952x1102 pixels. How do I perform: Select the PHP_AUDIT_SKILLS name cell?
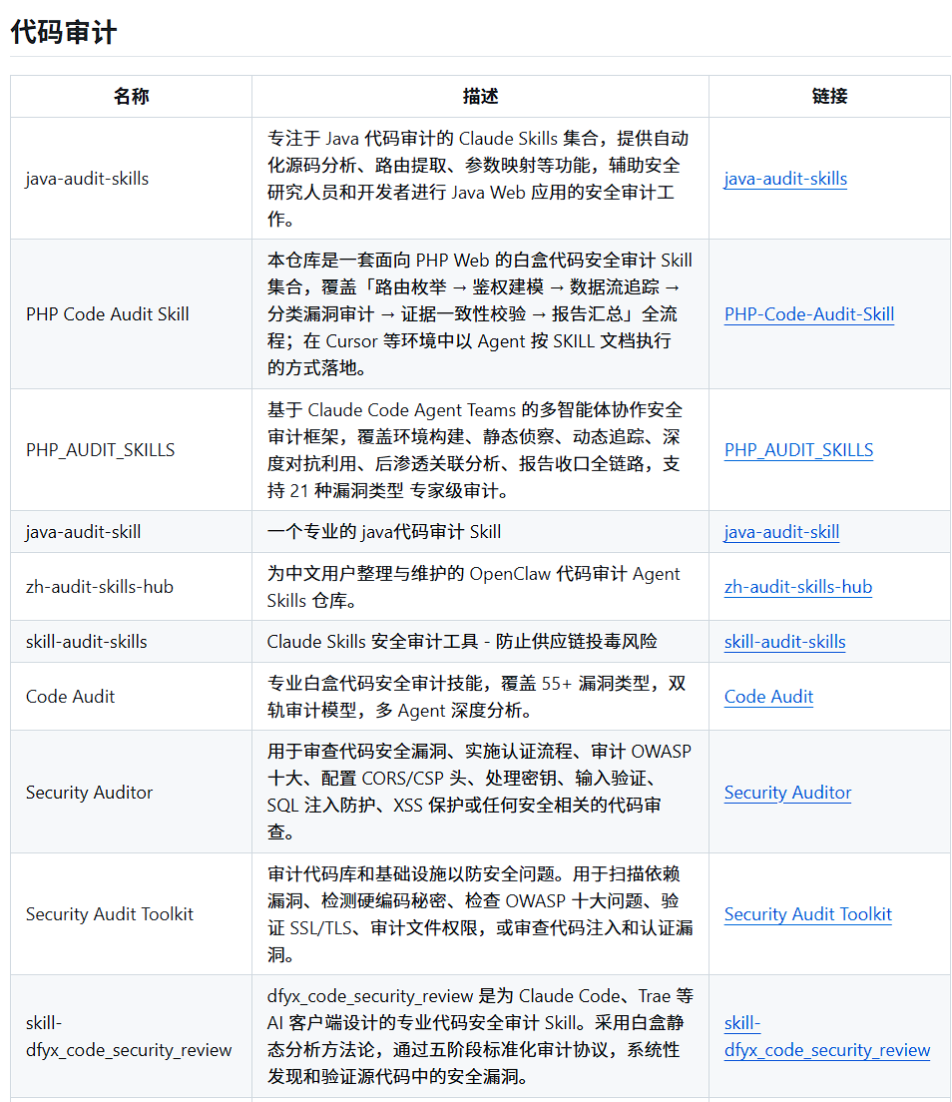coord(132,450)
